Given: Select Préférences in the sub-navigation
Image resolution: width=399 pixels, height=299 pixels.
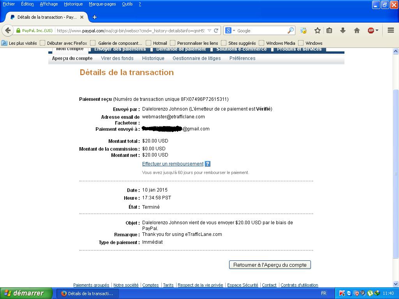Looking at the screenshot, I should [242, 58].
